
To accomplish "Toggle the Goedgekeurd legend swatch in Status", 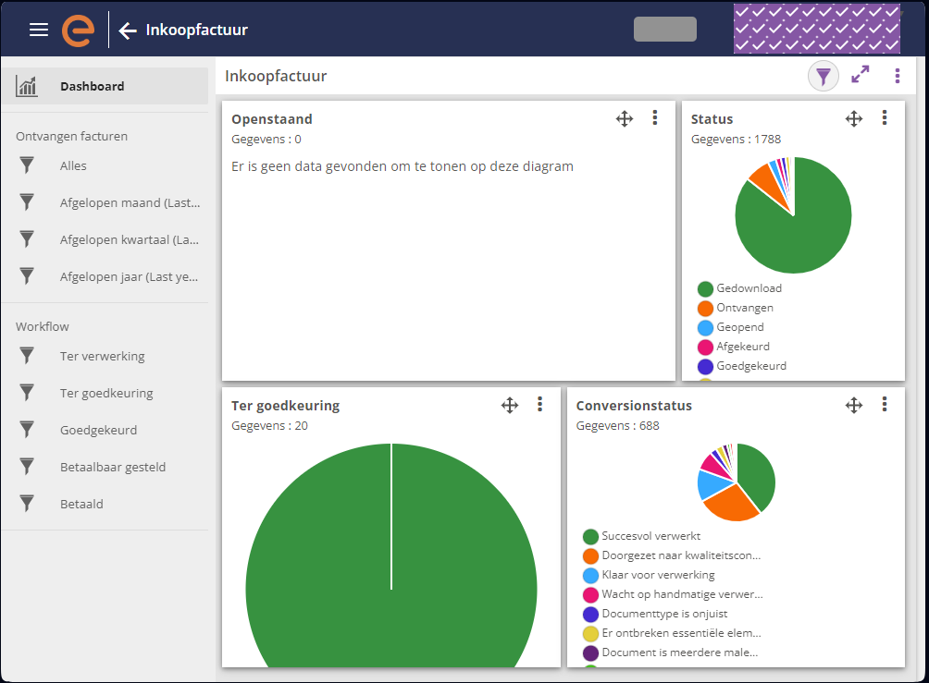I will (705, 367).
